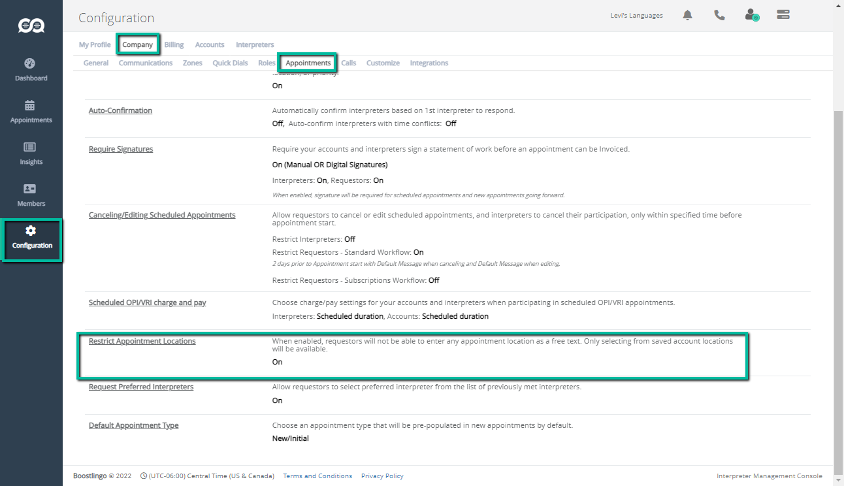This screenshot has width=844, height=486.
Task: Open the Customize sub-tab
Action: 383,63
